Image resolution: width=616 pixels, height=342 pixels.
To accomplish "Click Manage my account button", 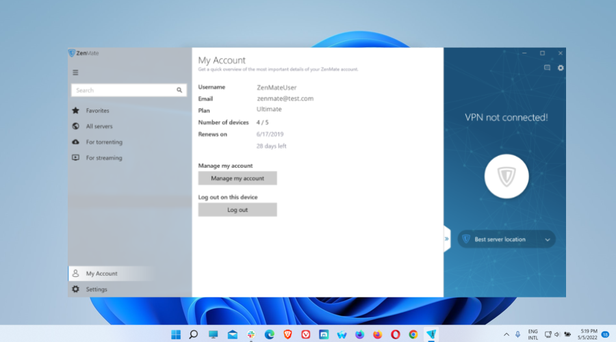I will 238,179.
